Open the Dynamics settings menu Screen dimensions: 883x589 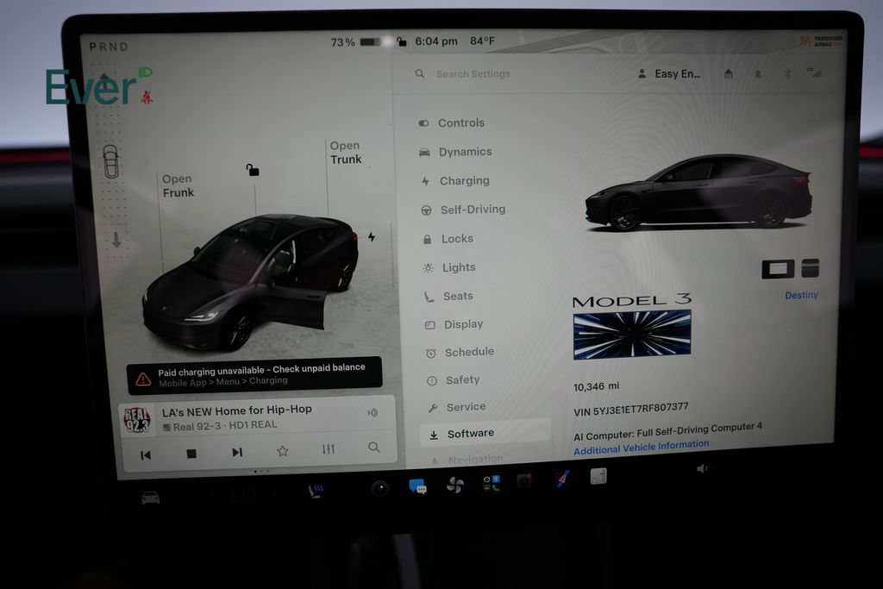click(455, 152)
